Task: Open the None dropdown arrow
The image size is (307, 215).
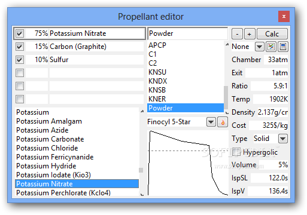Action: [x=259, y=47]
